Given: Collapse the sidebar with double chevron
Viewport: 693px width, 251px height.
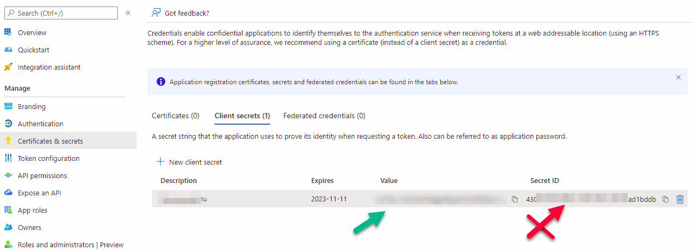Looking at the screenshot, I should click(x=128, y=13).
